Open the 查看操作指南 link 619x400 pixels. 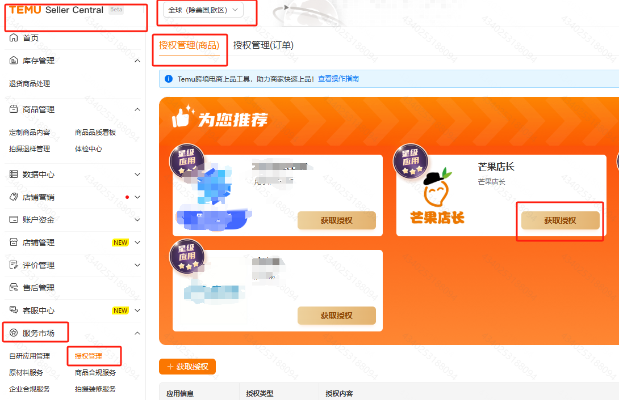click(338, 79)
